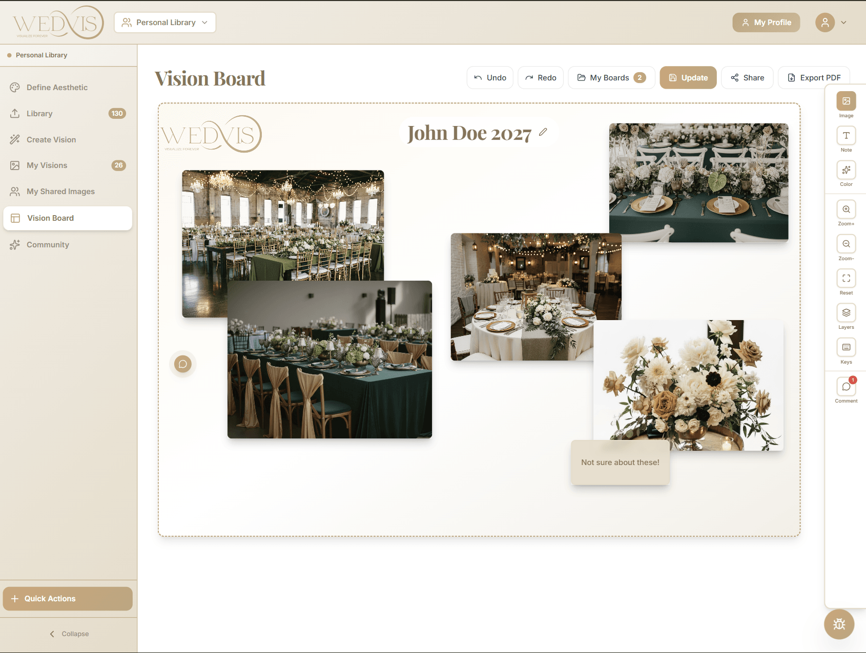Click the Zoom- magnifier icon

tap(846, 244)
